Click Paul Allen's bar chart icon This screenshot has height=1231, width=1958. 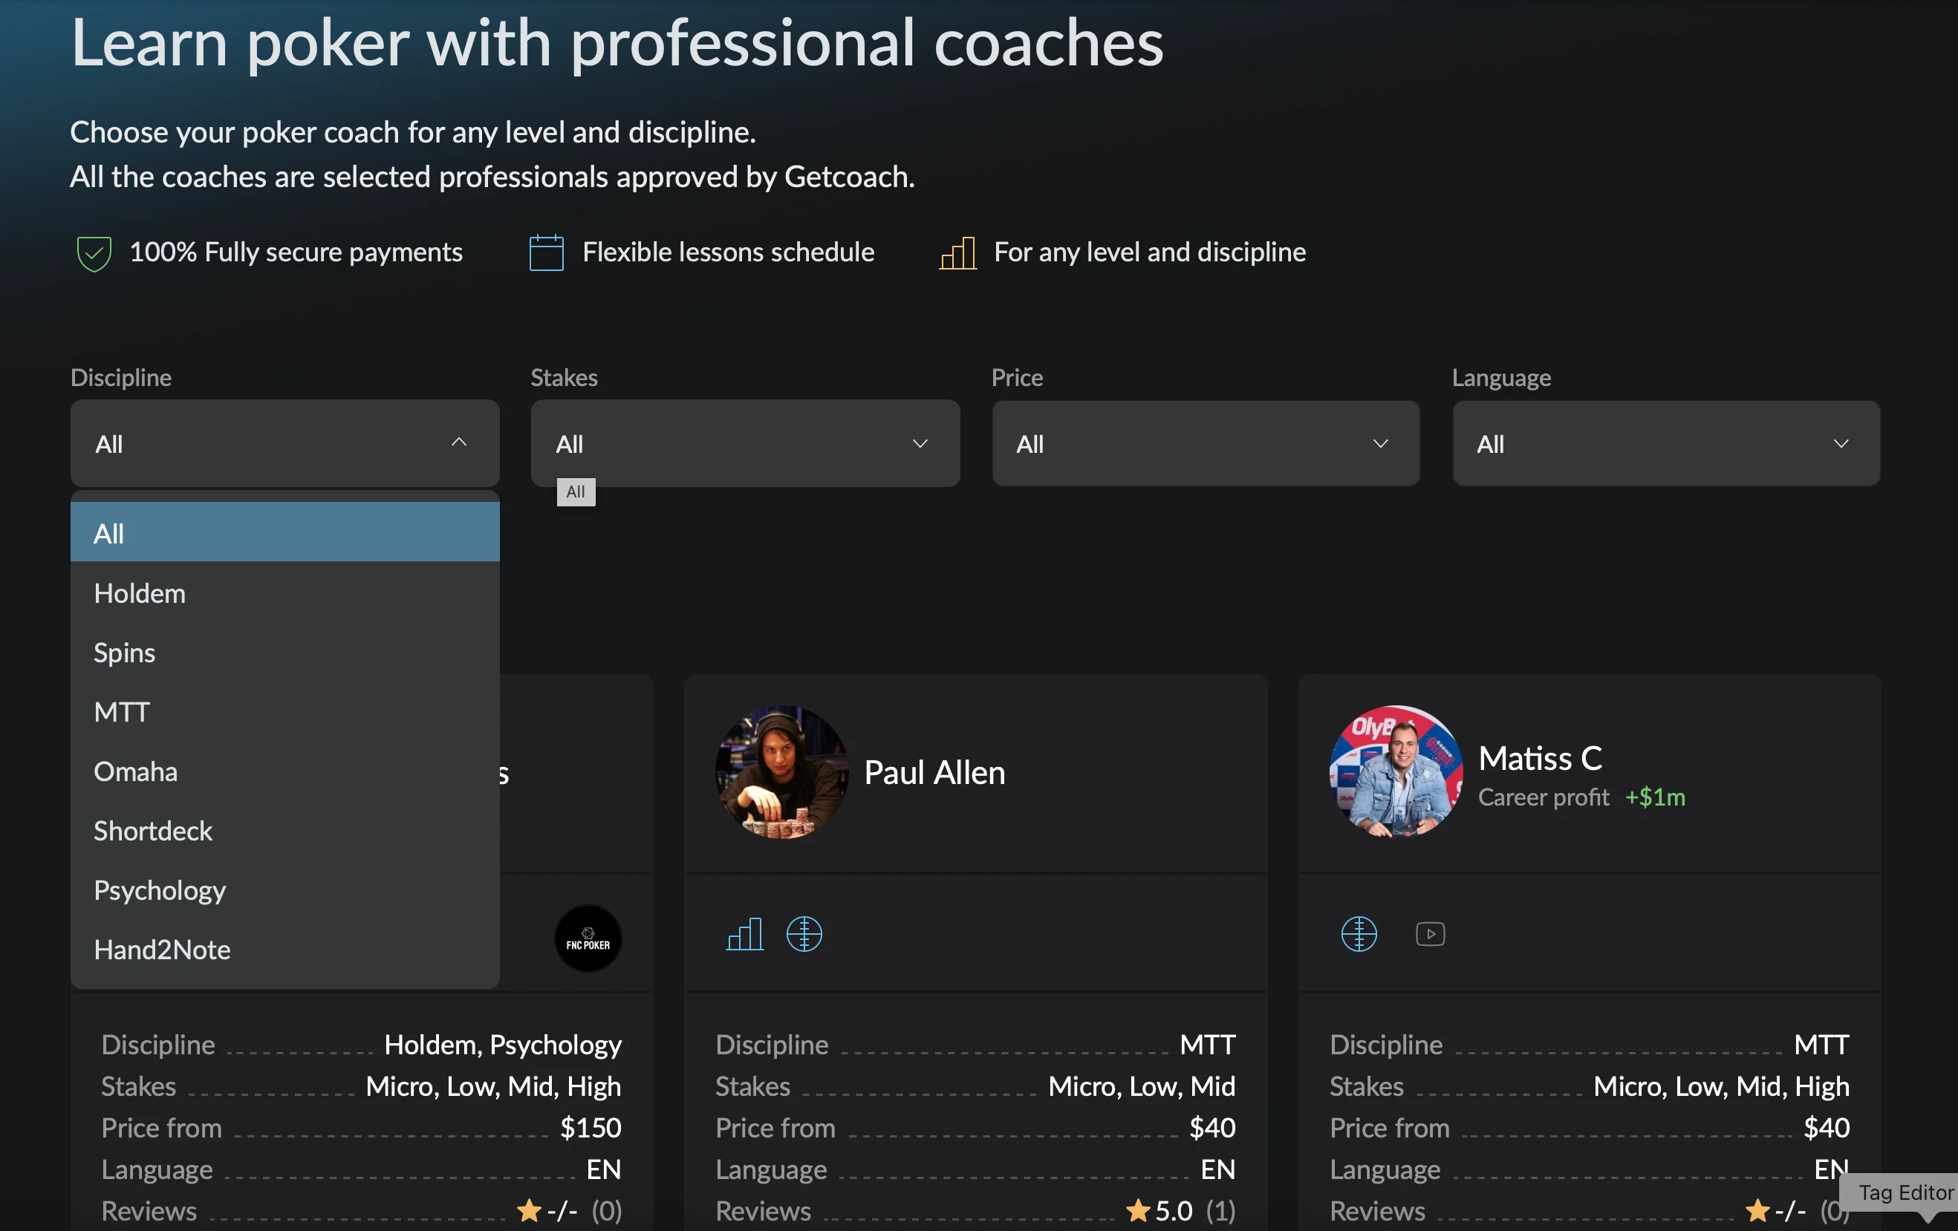pyautogui.click(x=744, y=935)
